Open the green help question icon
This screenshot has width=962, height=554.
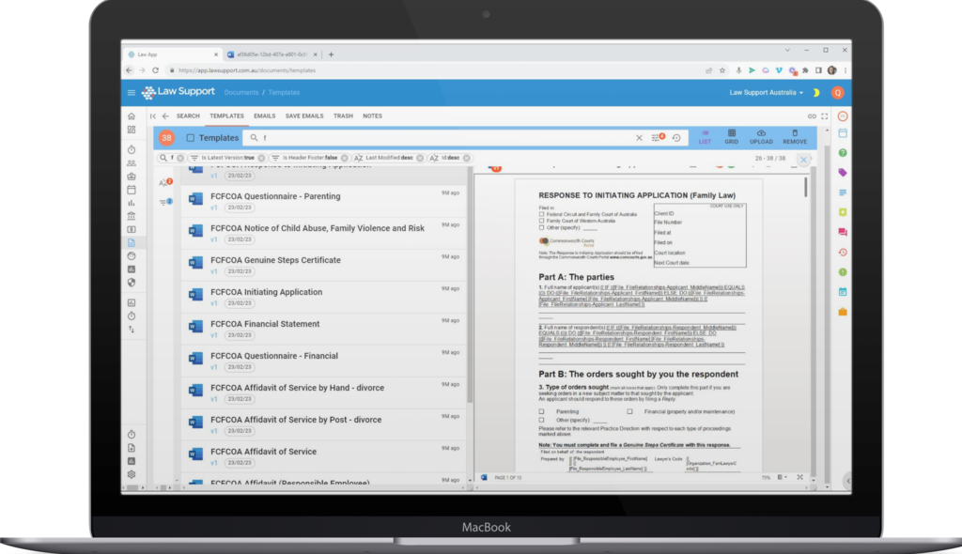843,153
